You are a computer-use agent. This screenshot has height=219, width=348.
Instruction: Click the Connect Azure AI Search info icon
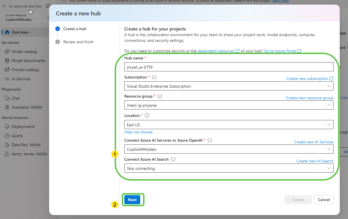point(173,159)
